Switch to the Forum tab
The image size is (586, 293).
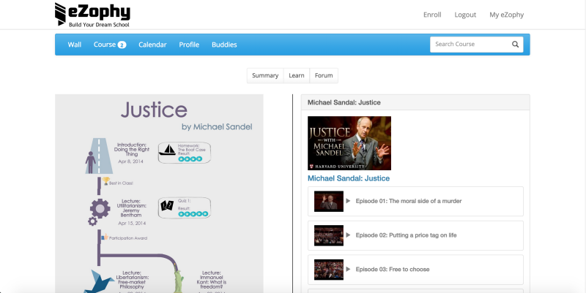pyautogui.click(x=324, y=75)
